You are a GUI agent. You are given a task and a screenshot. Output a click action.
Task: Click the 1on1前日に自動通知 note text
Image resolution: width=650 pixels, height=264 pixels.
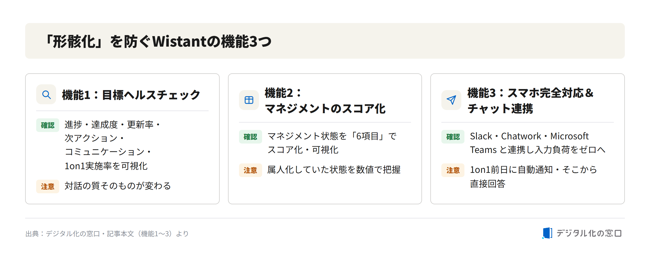(x=533, y=177)
